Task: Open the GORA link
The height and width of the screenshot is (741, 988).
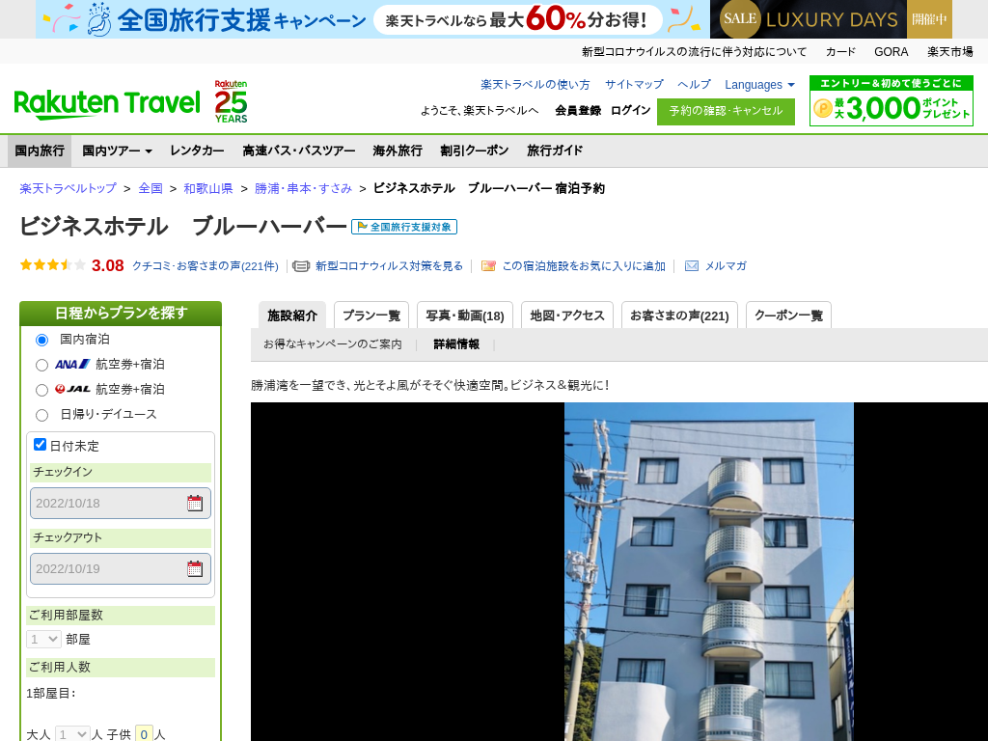Action: click(x=891, y=52)
